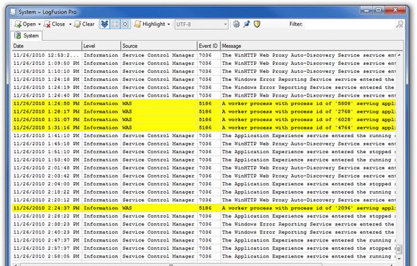Expand the Highlight dropdown arrow
Viewport: 417px width, 266px height.
169,24
